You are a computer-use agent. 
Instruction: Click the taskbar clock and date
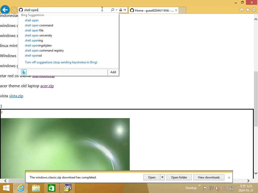pyautogui.click(x=246, y=188)
